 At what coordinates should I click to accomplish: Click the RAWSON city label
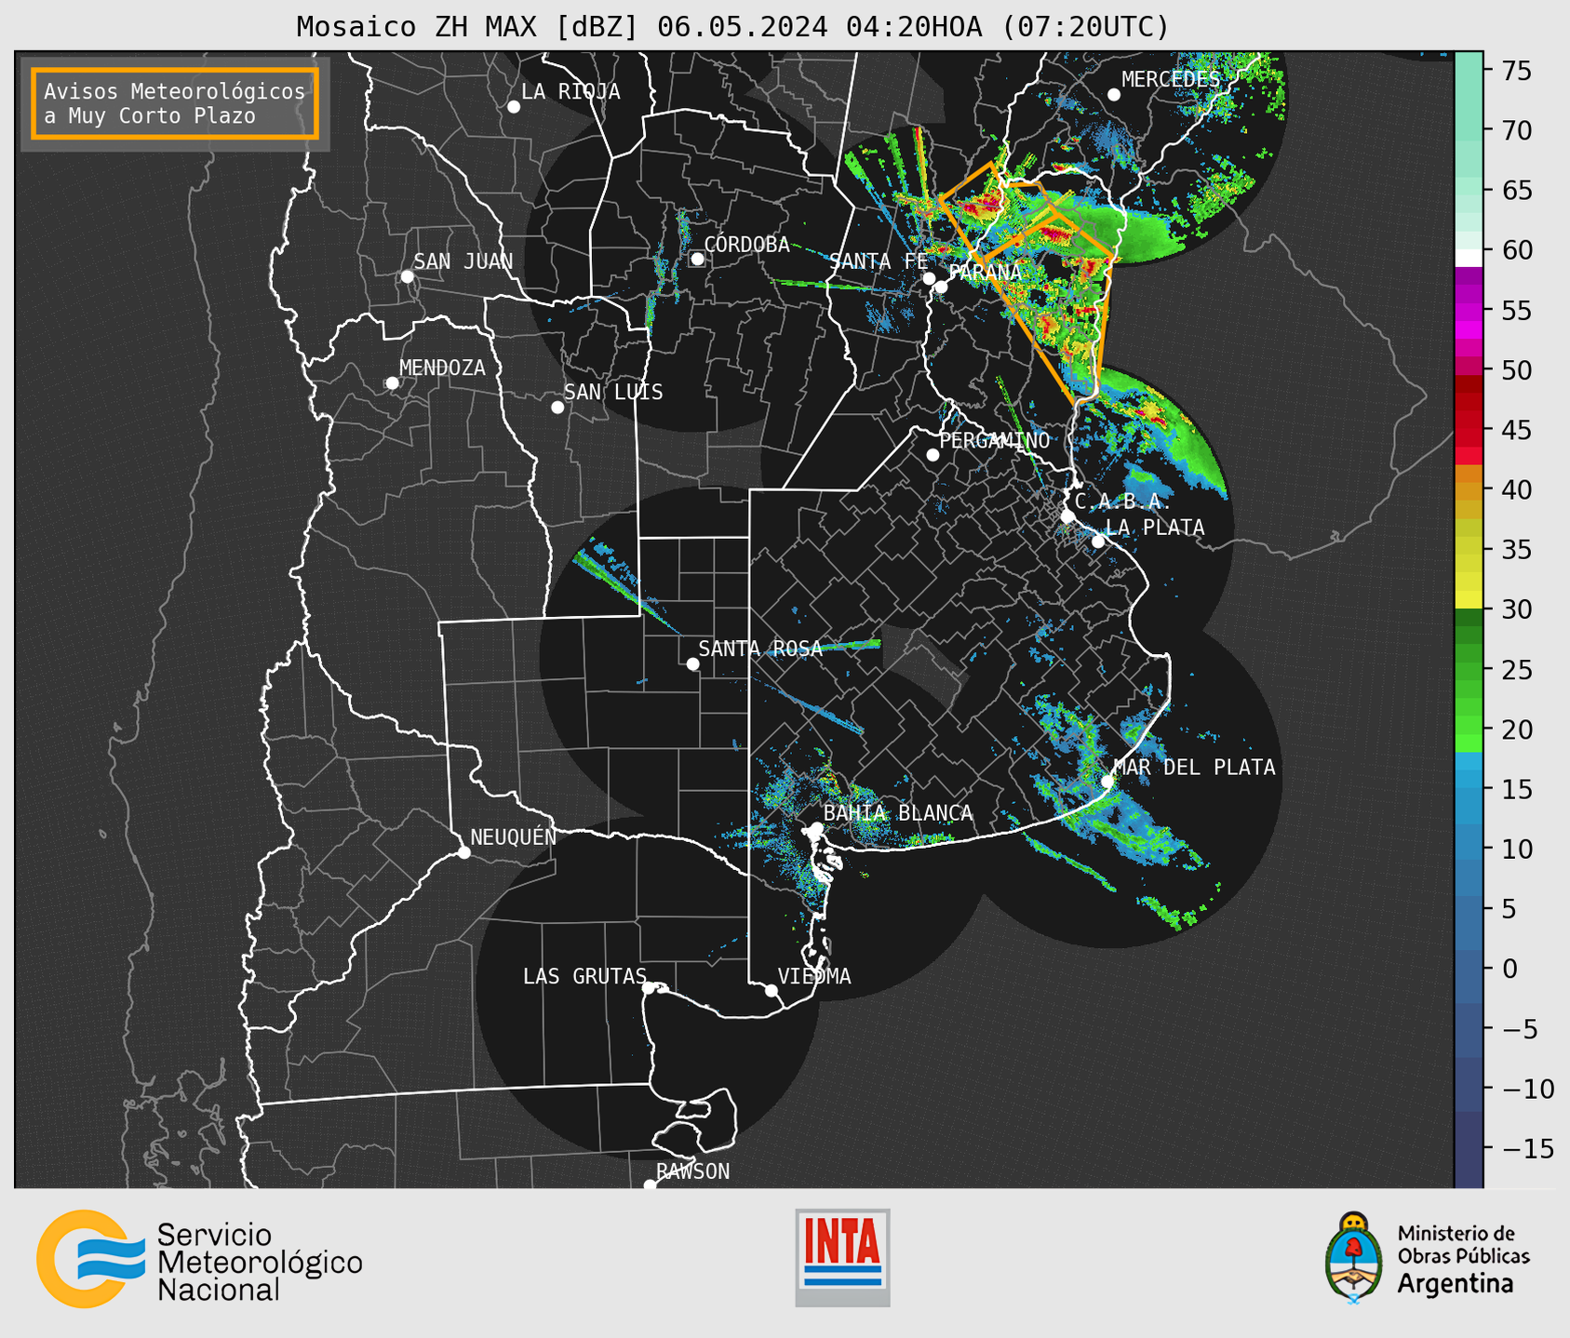692,1171
